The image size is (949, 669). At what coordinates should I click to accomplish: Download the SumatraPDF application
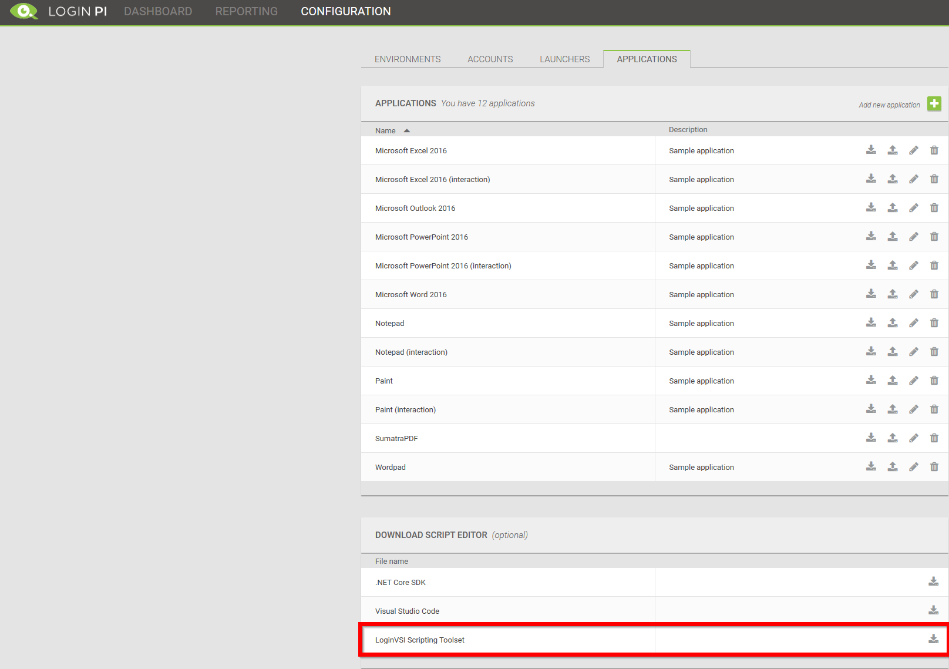pos(871,438)
